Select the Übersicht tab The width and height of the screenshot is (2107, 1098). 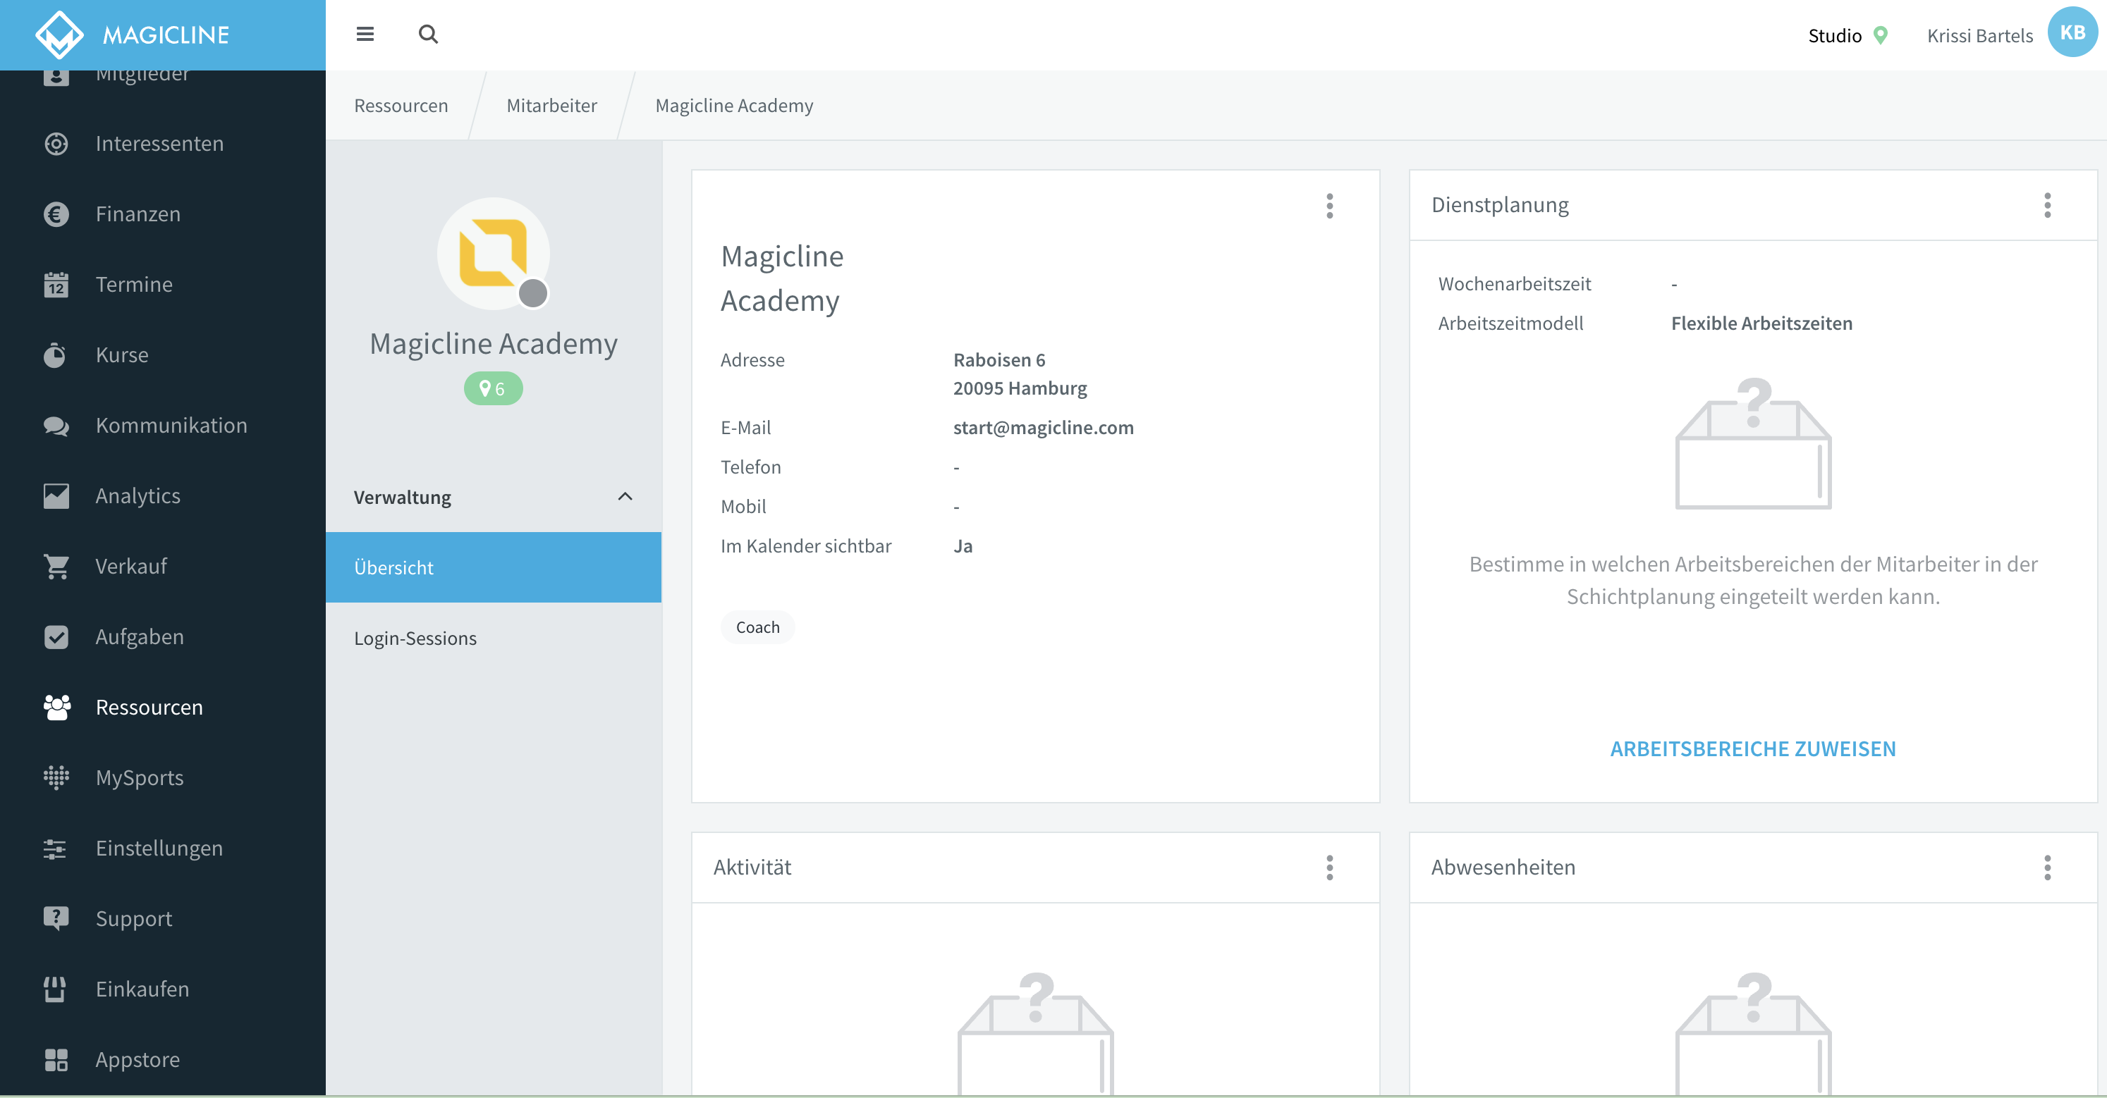click(x=493, y=567)
